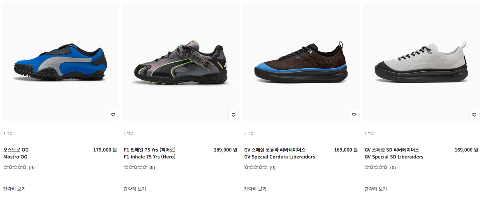481x198 pixels.
Task: Click star rating under GV Special Cordura Liberaiders
Action: tap(256, 167)
